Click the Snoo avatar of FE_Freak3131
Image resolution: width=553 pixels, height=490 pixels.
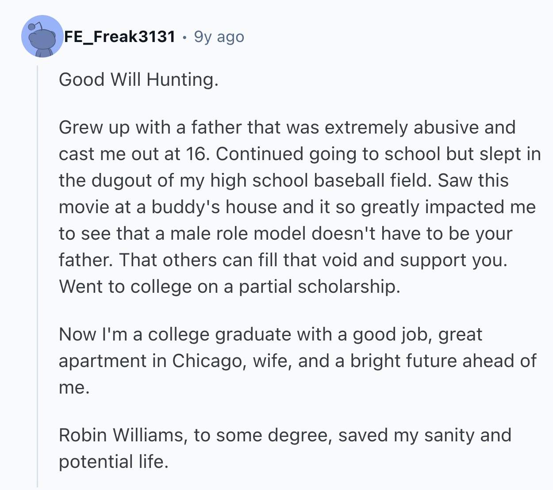42,36
